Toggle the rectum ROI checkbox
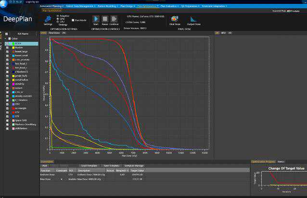 coord(8,88)
